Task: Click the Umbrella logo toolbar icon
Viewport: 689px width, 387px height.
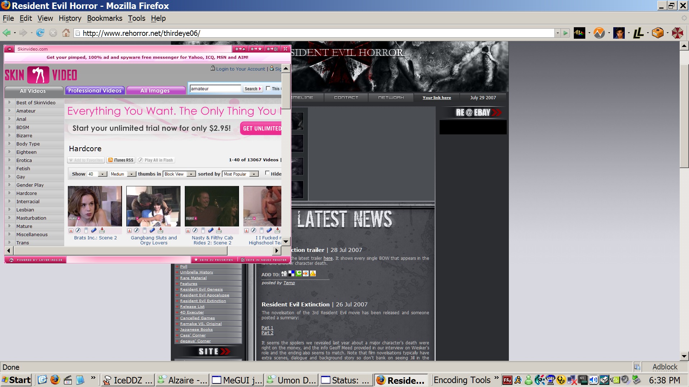Action: click(x=677, y=33)
